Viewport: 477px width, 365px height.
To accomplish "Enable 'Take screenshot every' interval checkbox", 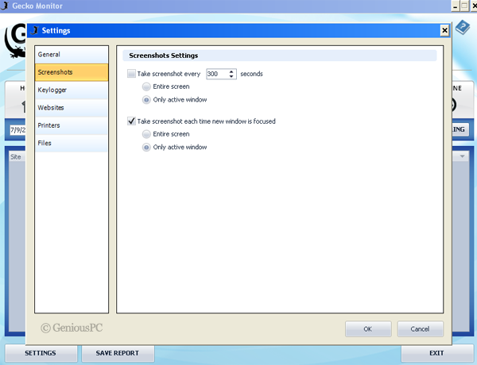I will point(131,74).
